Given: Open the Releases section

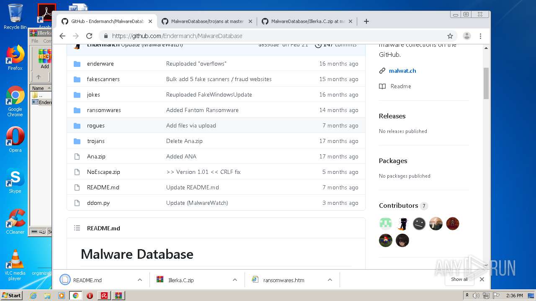Looking at the screenshot, I should pos(392,116).
